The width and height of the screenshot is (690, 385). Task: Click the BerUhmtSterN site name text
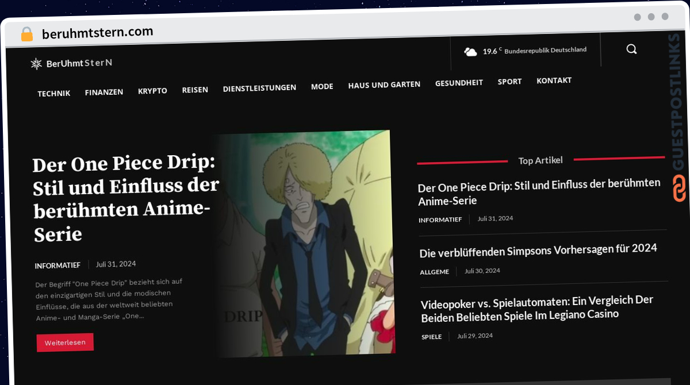click(x=79, y=63)
